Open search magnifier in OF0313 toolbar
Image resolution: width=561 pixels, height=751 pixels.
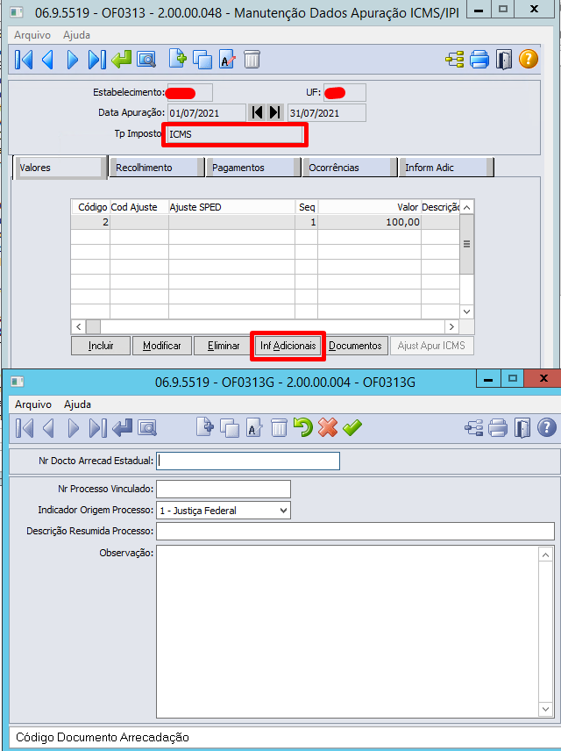click(x=146, y=60)
